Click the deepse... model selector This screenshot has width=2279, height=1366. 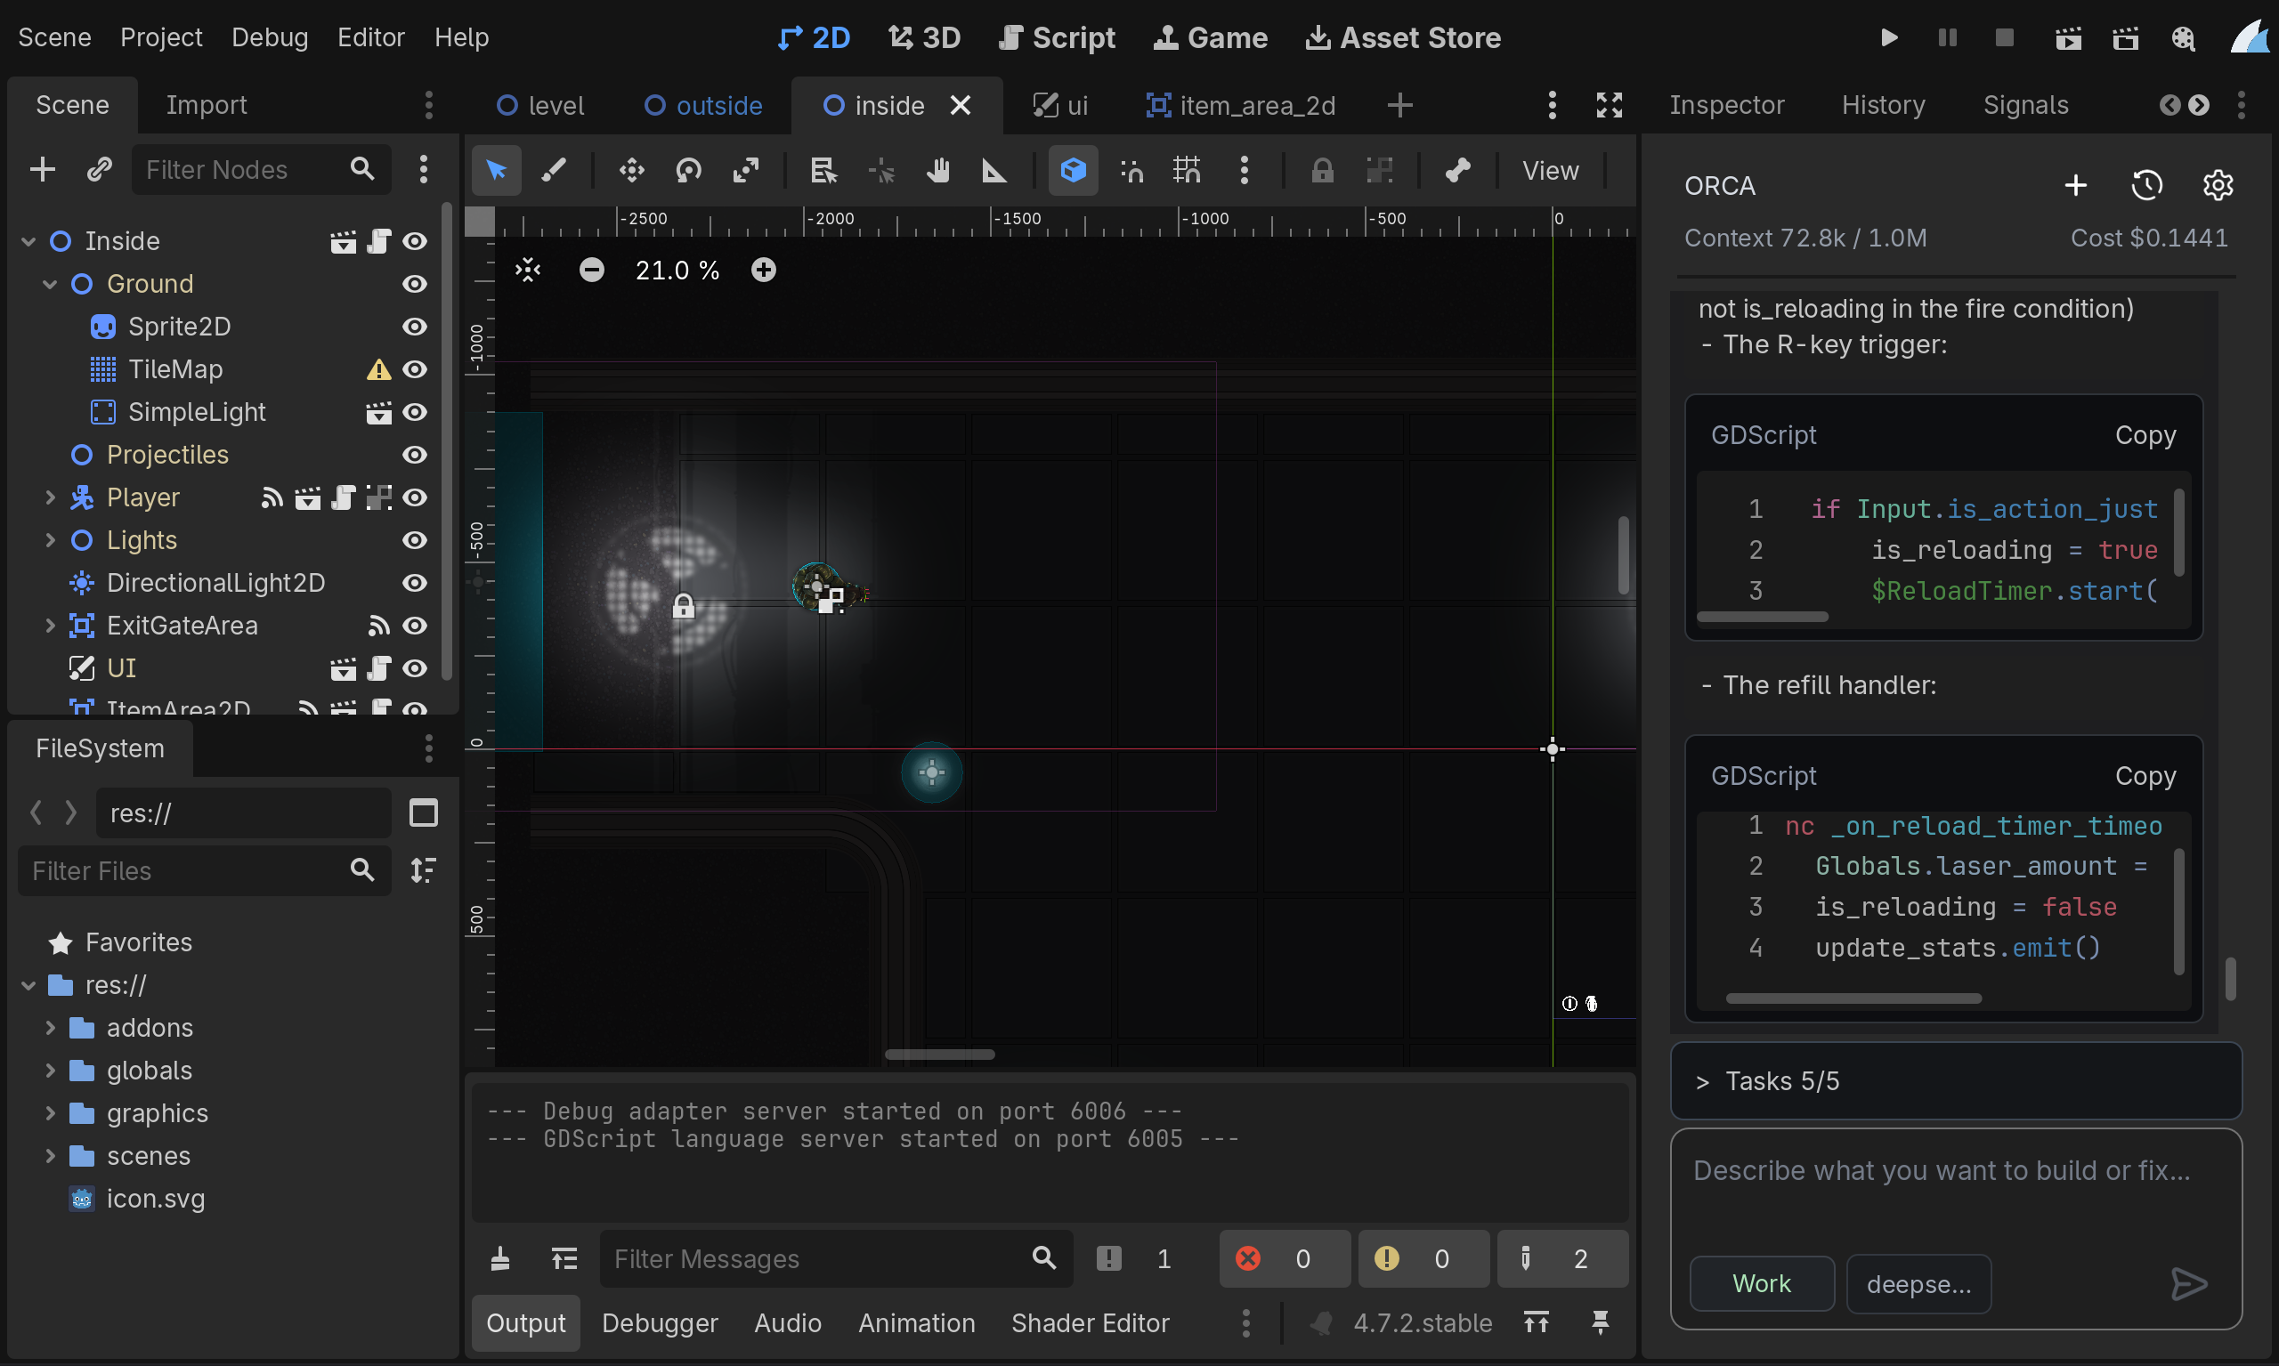point(1919,1283)
